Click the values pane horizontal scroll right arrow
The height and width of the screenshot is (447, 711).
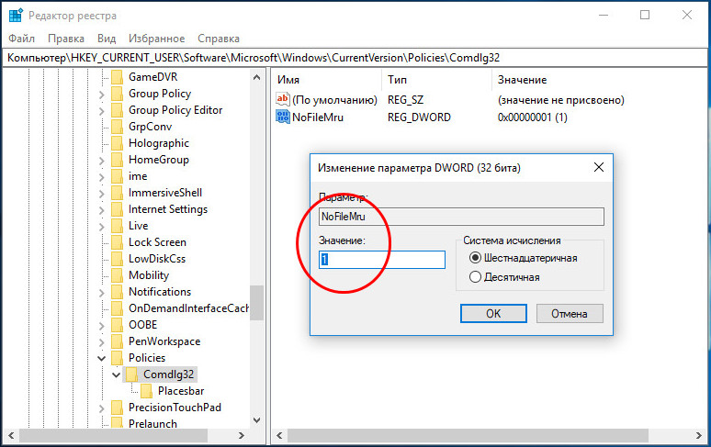coord(699,436)
